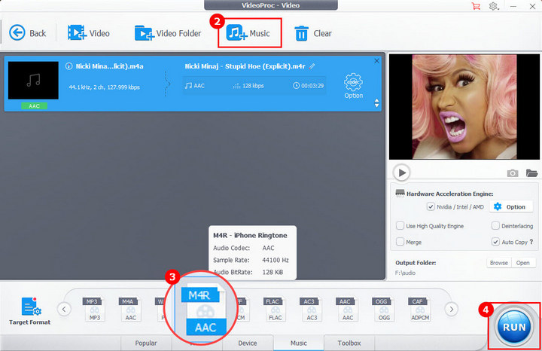Screen dimensions: 542x351
Task: Click the F:\audio output path text
Action: (406, 273)
